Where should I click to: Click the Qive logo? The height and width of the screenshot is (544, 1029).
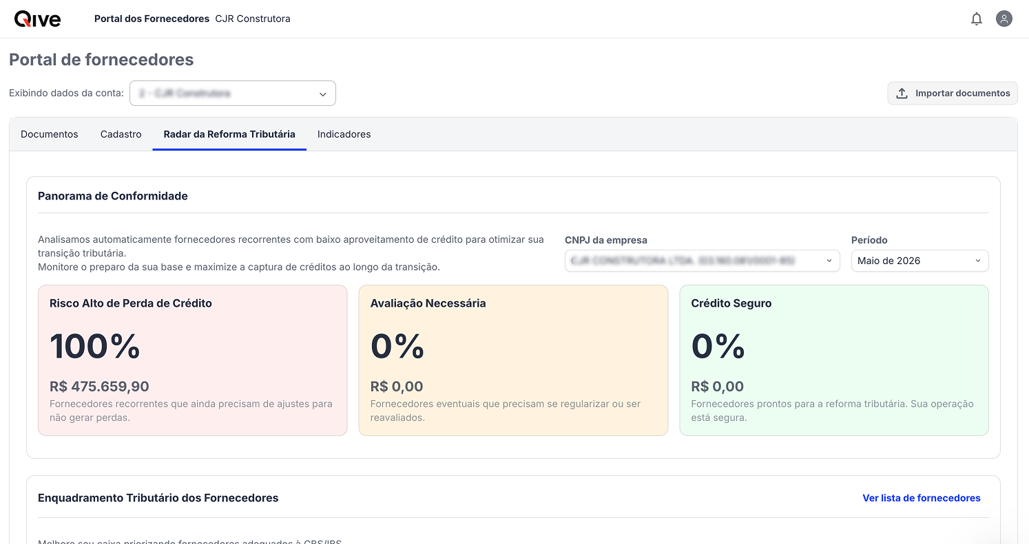click(38, 19)
